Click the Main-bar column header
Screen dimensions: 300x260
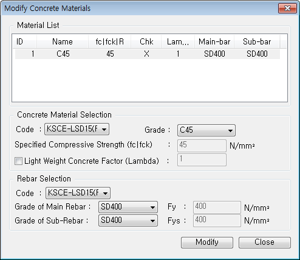coord(214,41)
